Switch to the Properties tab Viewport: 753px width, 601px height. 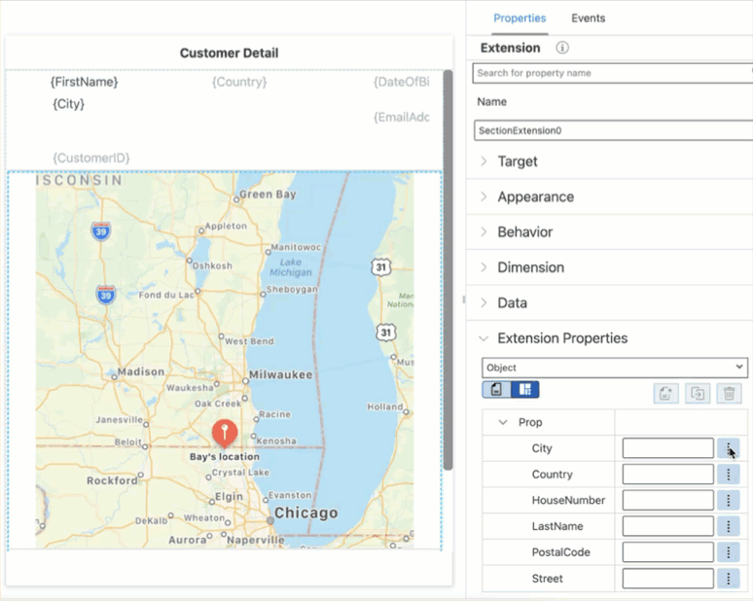tap(520, 18)
